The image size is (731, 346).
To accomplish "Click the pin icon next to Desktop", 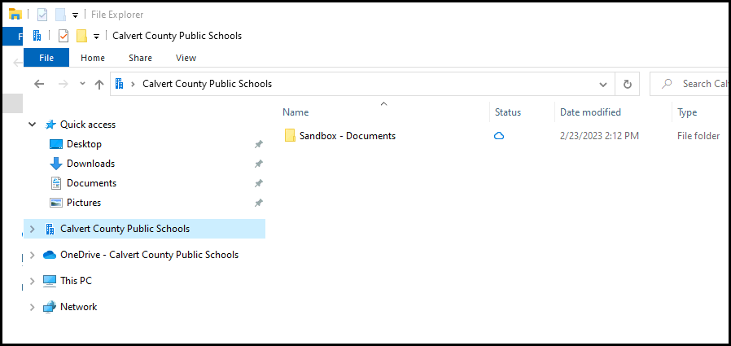I will tap(258, 145).
